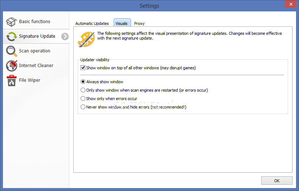Open File Wiper settings label
Screen dimensions: 299x191
click(30, 80)
